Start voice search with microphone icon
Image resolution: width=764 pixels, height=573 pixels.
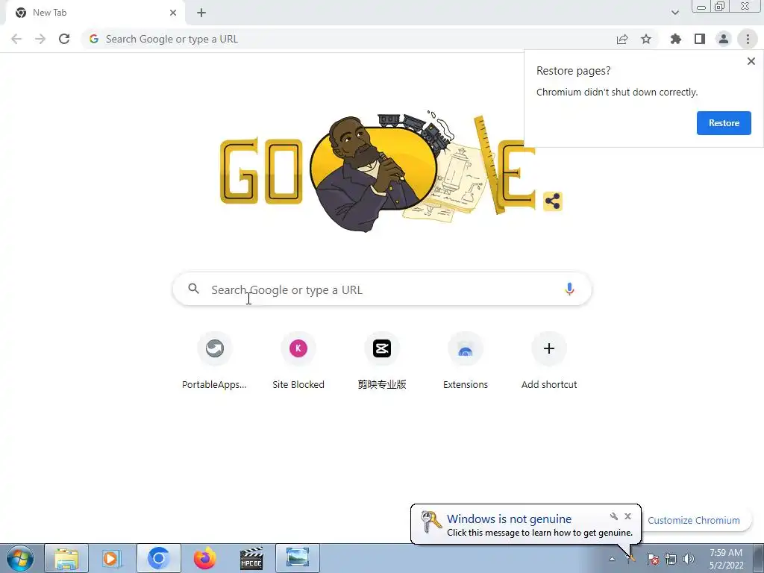[x=569, y=289]
